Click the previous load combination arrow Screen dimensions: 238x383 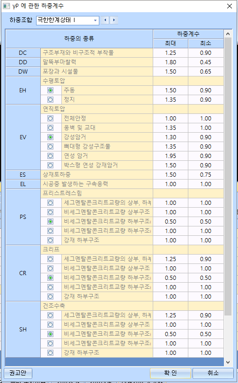(x=105, y=20)
